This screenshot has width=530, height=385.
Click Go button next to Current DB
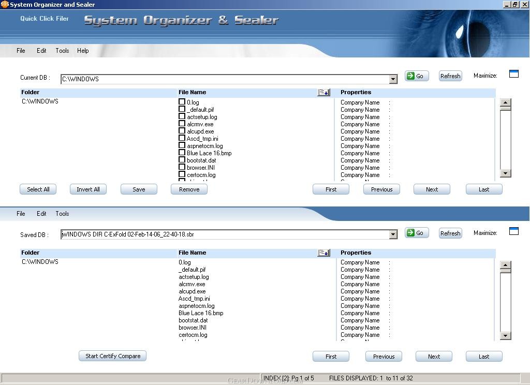(417, 76)
